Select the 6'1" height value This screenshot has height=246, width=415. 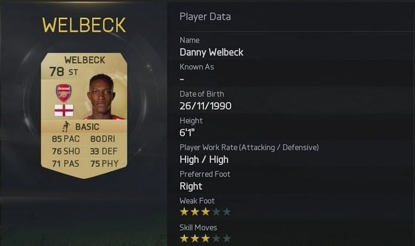coord(187,132)
